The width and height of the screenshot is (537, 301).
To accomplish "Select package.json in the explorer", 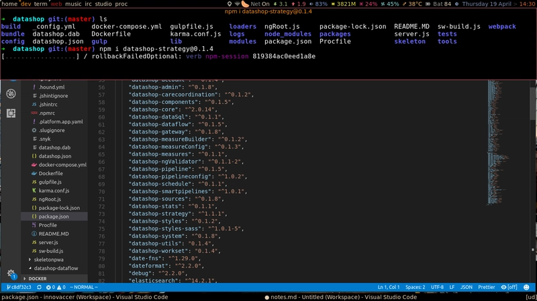I will [54, 217].
